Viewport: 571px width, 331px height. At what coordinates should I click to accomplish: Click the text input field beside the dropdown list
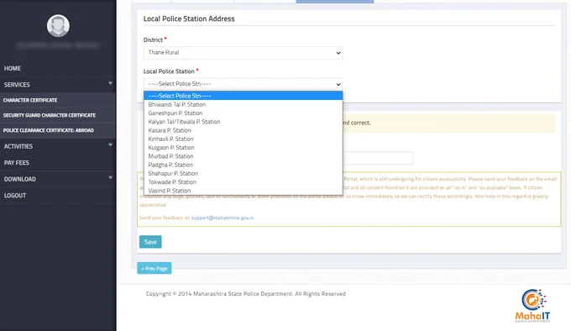[x=378, y=158]
